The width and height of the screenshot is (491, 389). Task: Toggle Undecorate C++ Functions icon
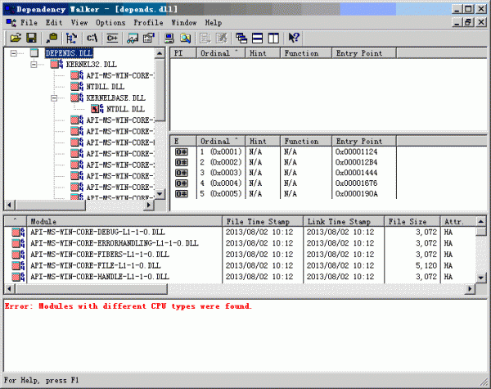(112, 38)
